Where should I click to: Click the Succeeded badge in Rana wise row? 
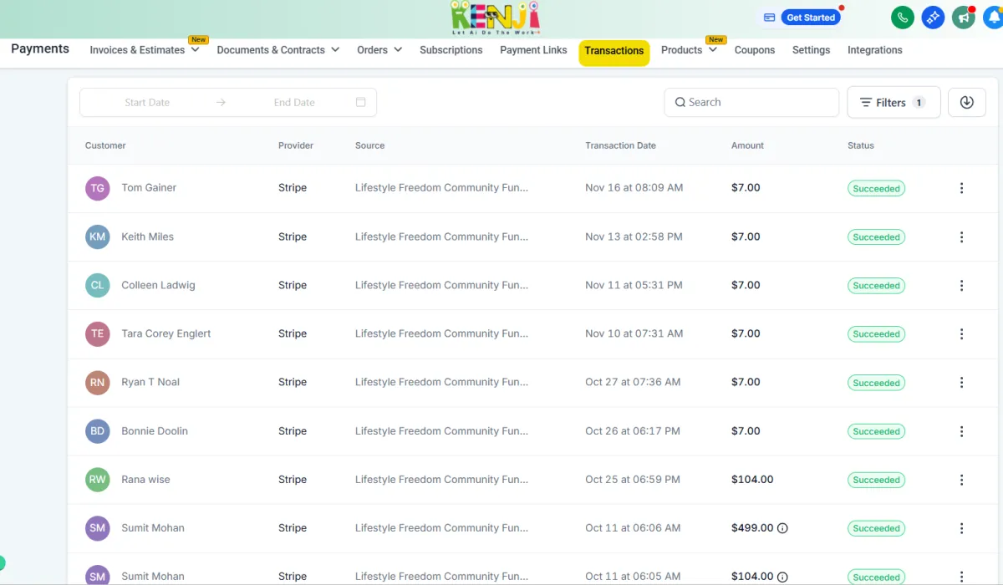pos(876,480)
